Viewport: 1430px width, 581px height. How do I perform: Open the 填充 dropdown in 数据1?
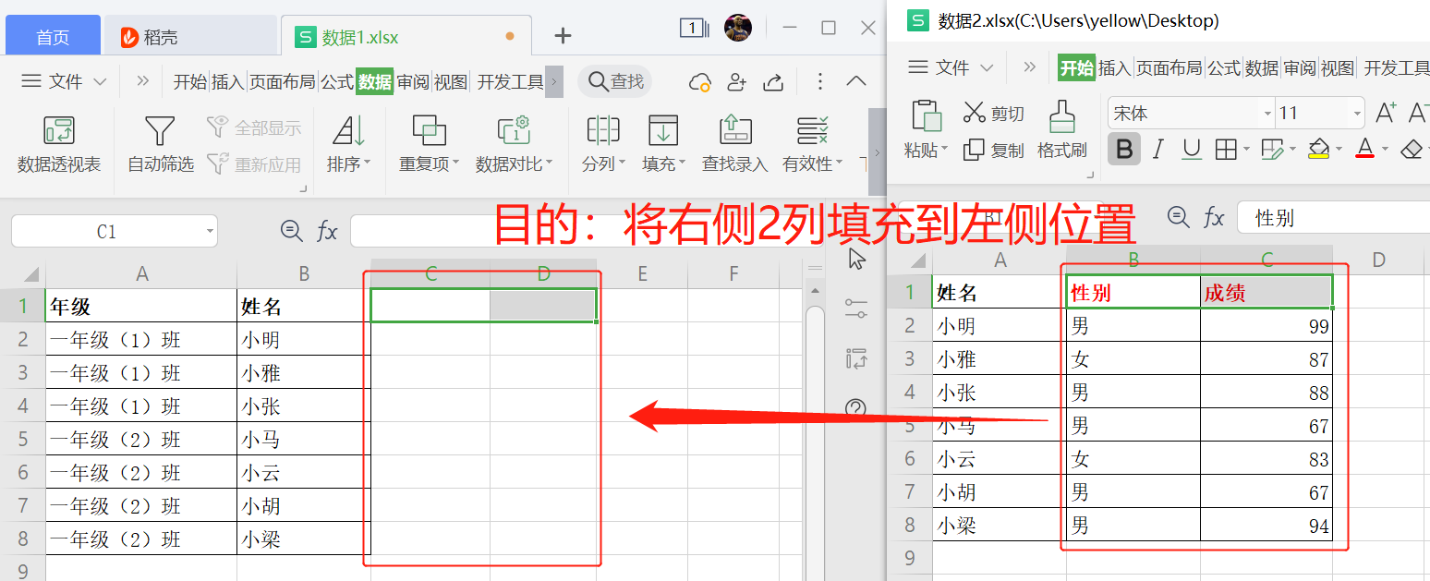[663, 164]
